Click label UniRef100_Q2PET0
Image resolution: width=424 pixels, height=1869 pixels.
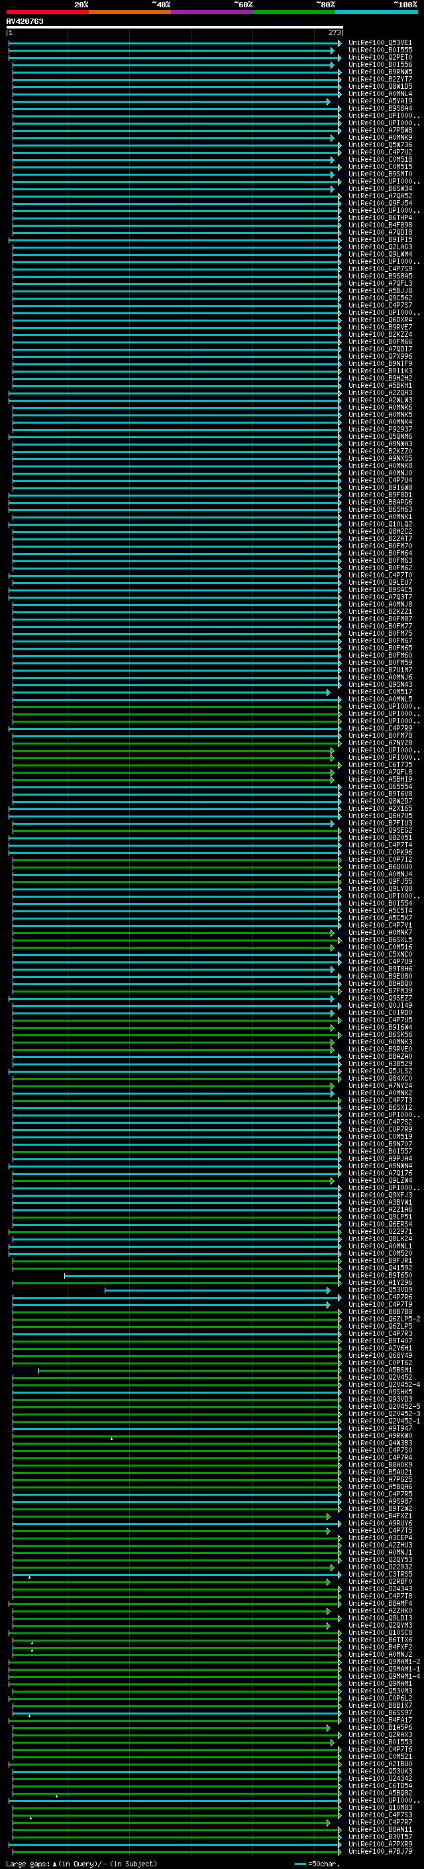pos(380,57)
